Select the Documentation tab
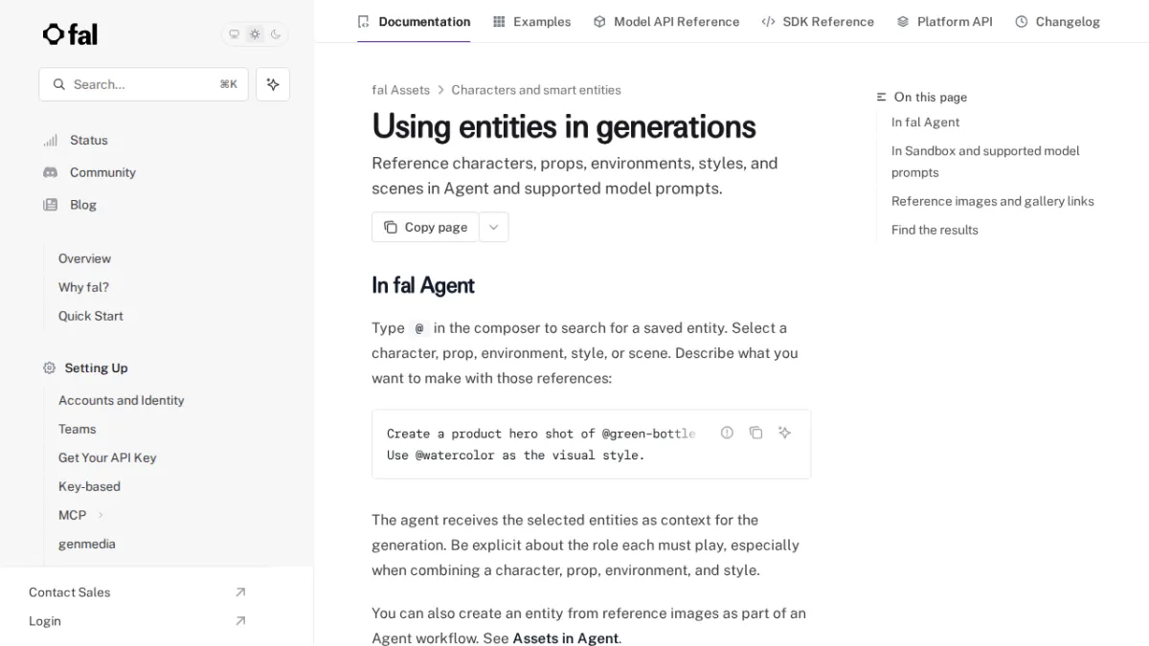Viewport: 1149px width, 646px height. click(414, 21)
